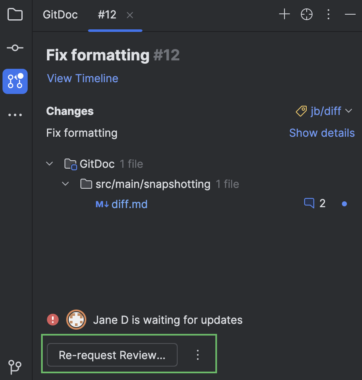Open a new tab with the plus icon
Viewport: 362px width, 380px height.
coord(284,14)
